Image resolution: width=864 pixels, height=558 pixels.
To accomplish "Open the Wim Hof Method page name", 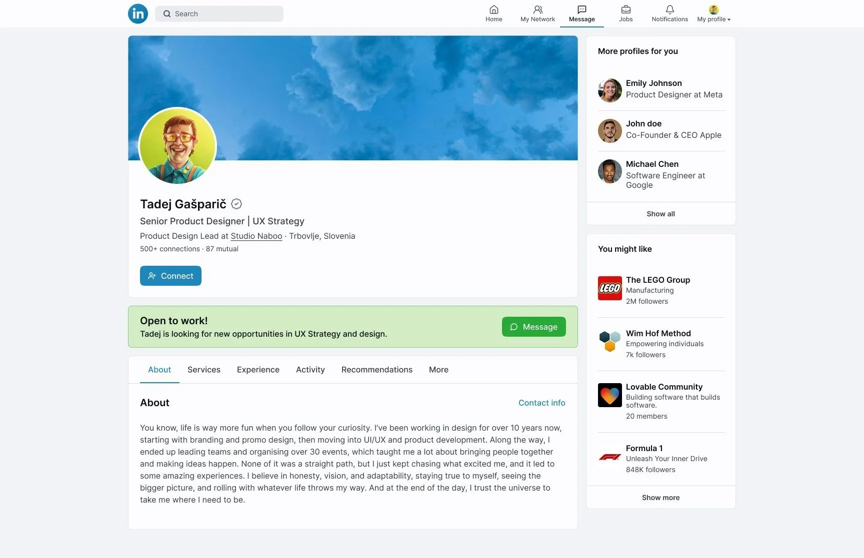I will click(658, 334).
